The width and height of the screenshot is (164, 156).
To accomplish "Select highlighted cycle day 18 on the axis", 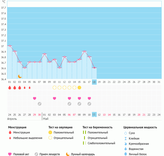I will click(94, 82).
